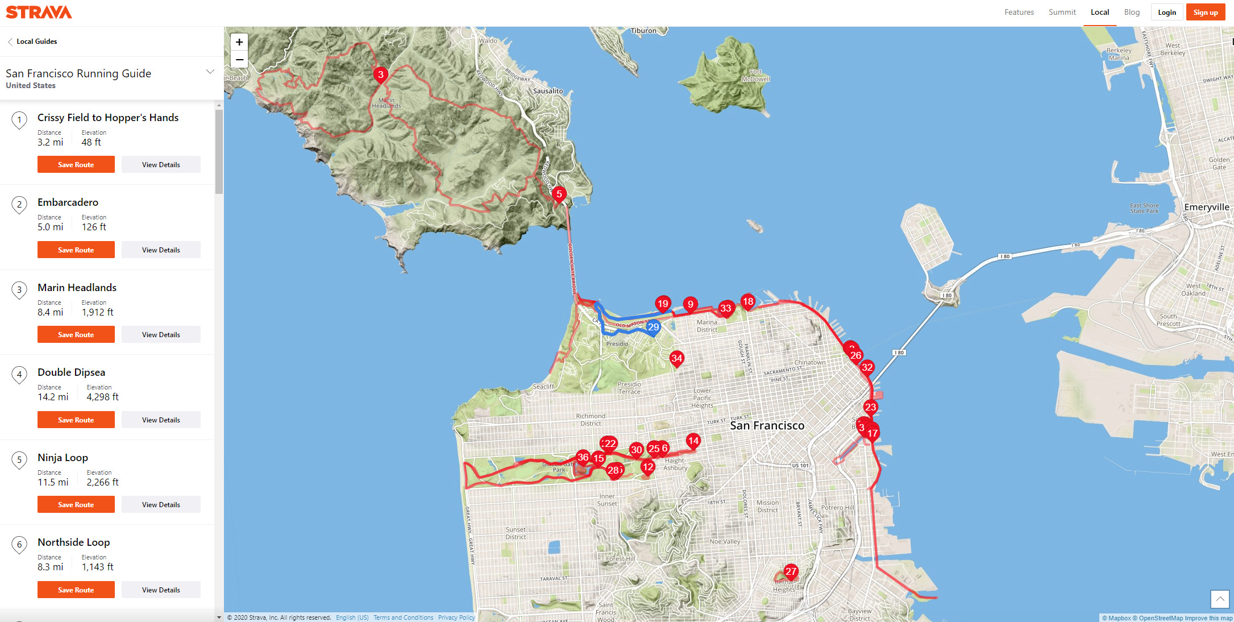Viewport: 1234px width, 622px height.
Task: Open the English (US) language selector
Action: pyautogui.click(x=352, y=617)
